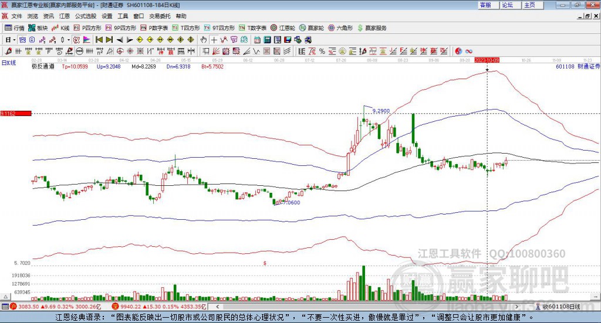Viewport: 601px width, 323px height.
Task: Open the 公式选股 menu
Action: pyautogui.click(x=86, y=16)
